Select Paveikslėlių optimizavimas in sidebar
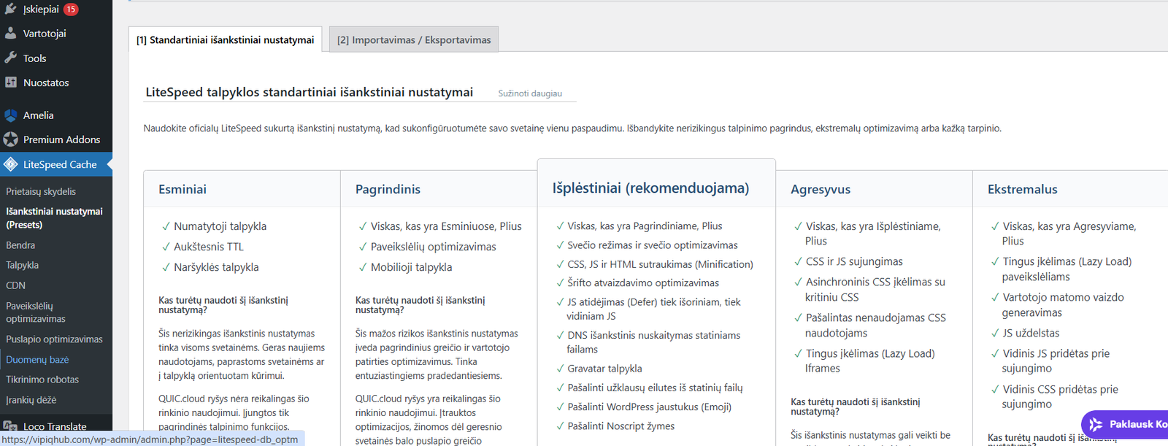This screenshot has height=446, width=1168. [35, 312]
